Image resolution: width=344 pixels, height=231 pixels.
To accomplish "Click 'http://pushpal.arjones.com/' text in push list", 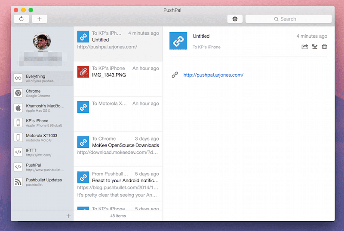I will click(107, 47).
